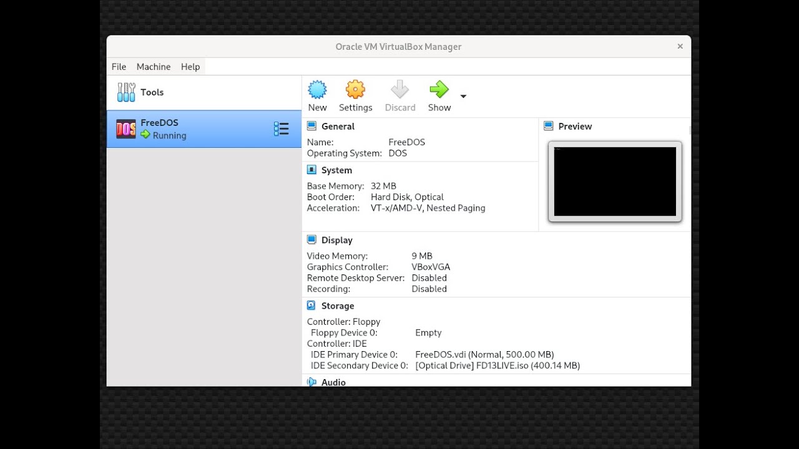Screen dimensions: 799x449
Task: Click the General section monitor icon
Action: point(311,126)
